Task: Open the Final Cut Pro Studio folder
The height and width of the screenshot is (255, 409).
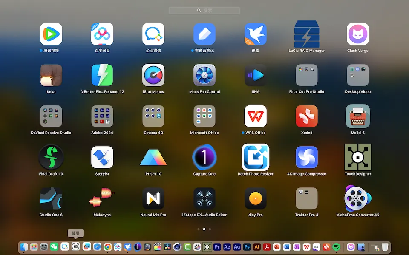Action: point(307,75)
